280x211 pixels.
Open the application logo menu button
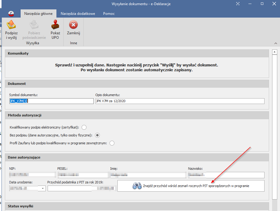pyautogui.click(x=11, y=14)
